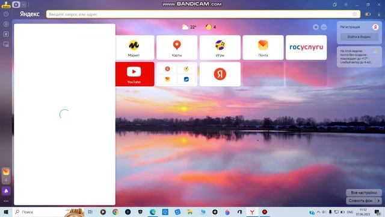This screenshot has width=385, height=217.
Task: Open the YouTube tile
Action: pyautogui.click(x=135, y=74)
